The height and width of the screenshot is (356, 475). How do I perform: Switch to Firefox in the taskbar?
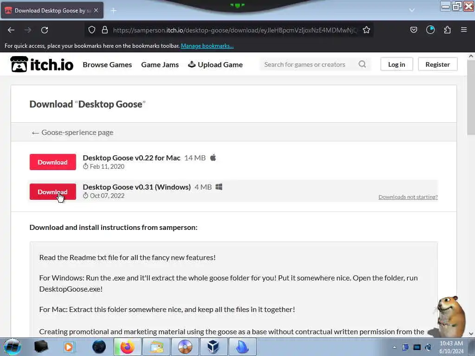click(x=127, y=347)
